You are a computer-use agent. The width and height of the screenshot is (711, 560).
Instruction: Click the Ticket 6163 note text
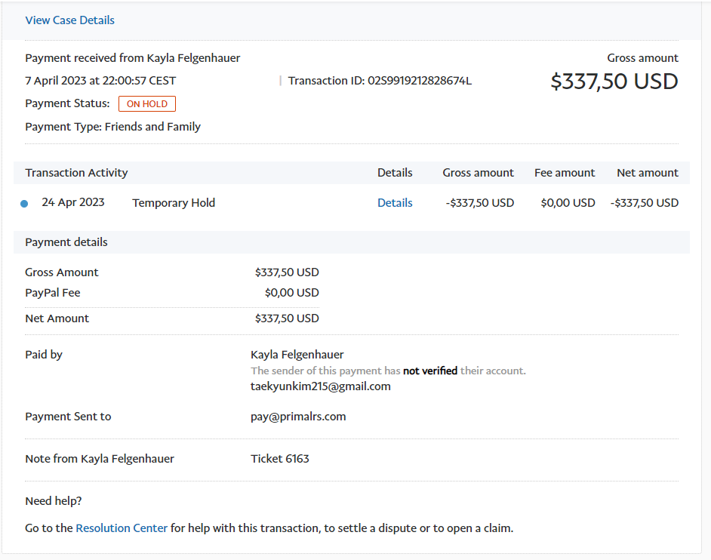tap(280, 459)
